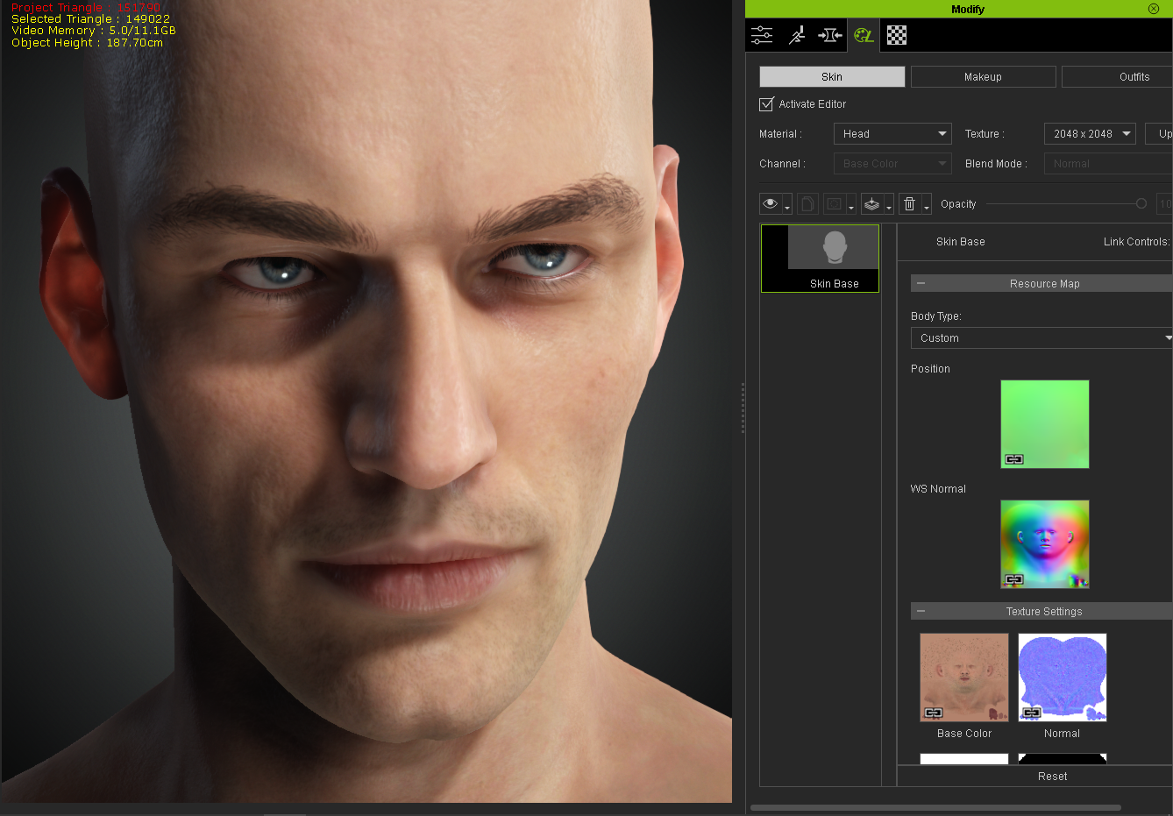Toggle layer visibility with the eye icon
This screenshot has width=1173, height=816.
[771, 203]
